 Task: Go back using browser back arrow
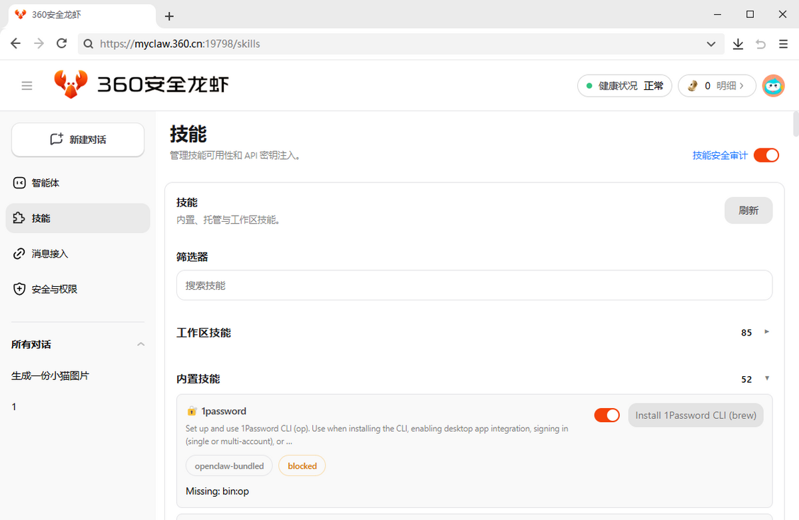click(16, 44)
